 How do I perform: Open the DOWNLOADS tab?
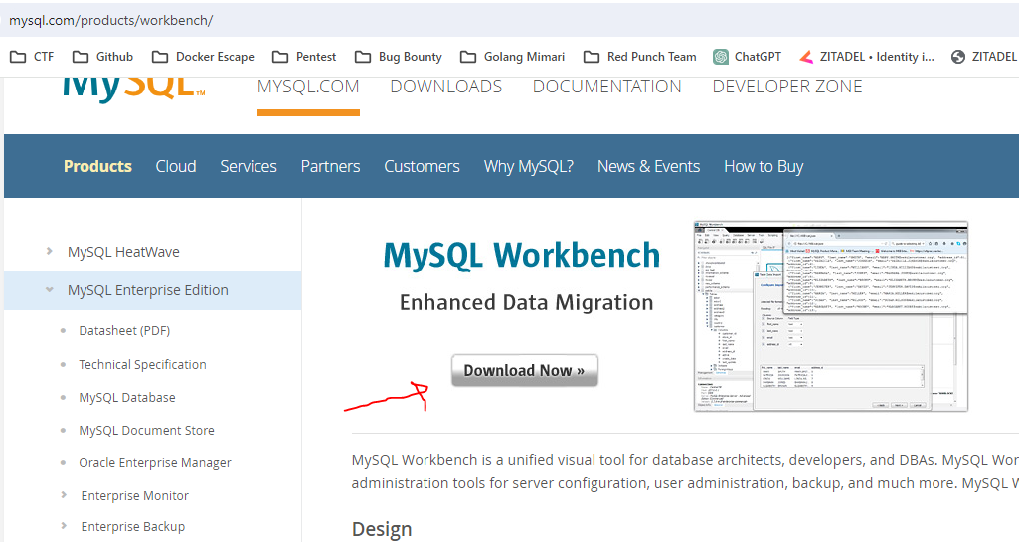445,87
